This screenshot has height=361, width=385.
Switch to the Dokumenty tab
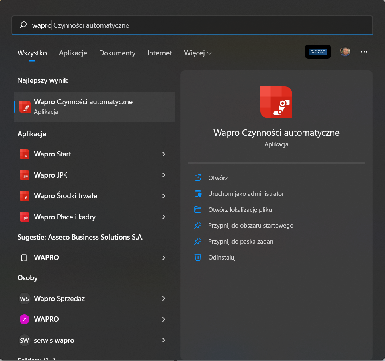click(x=117, y=53)
